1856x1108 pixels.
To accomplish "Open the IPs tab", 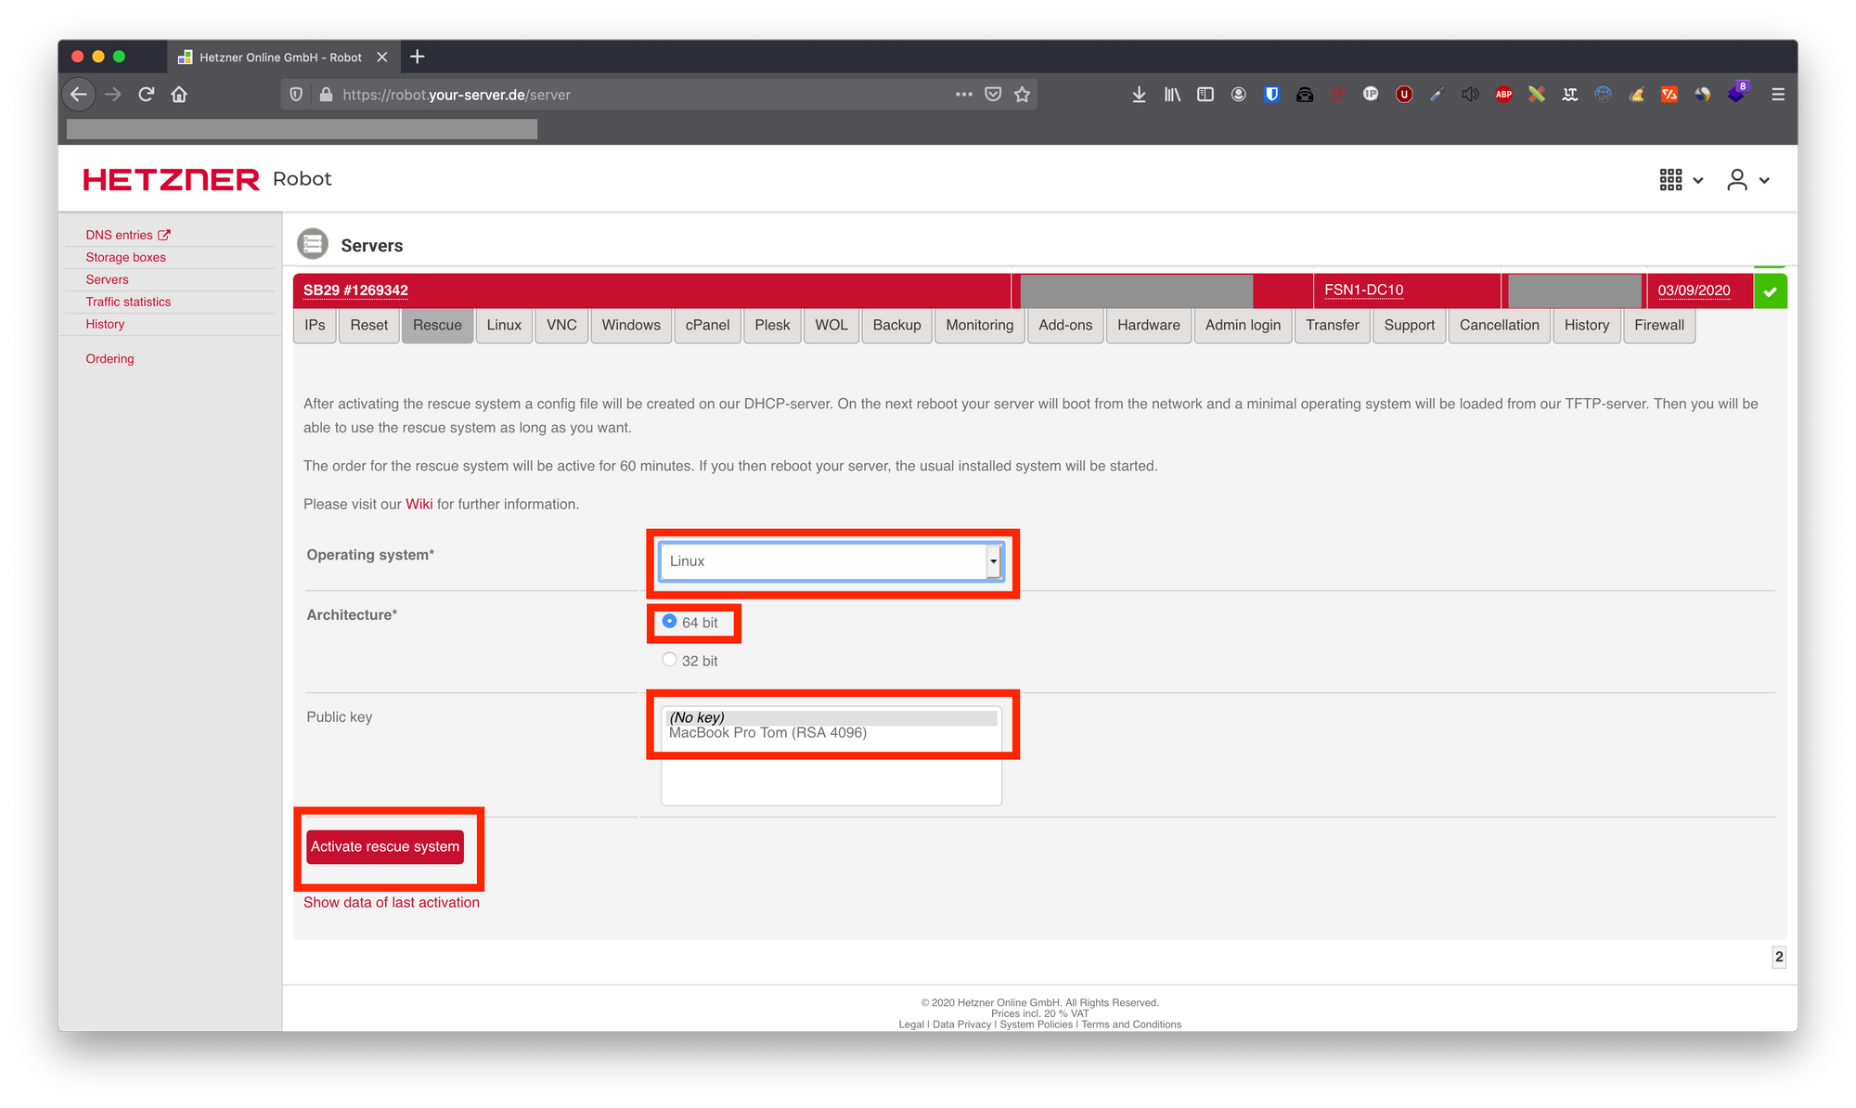I will (x=315, y=326).
